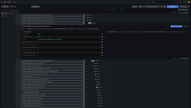Copy plone.zodb.load_time_ms value
Viewport: 191px width, 108px height.
pos(102,50)
